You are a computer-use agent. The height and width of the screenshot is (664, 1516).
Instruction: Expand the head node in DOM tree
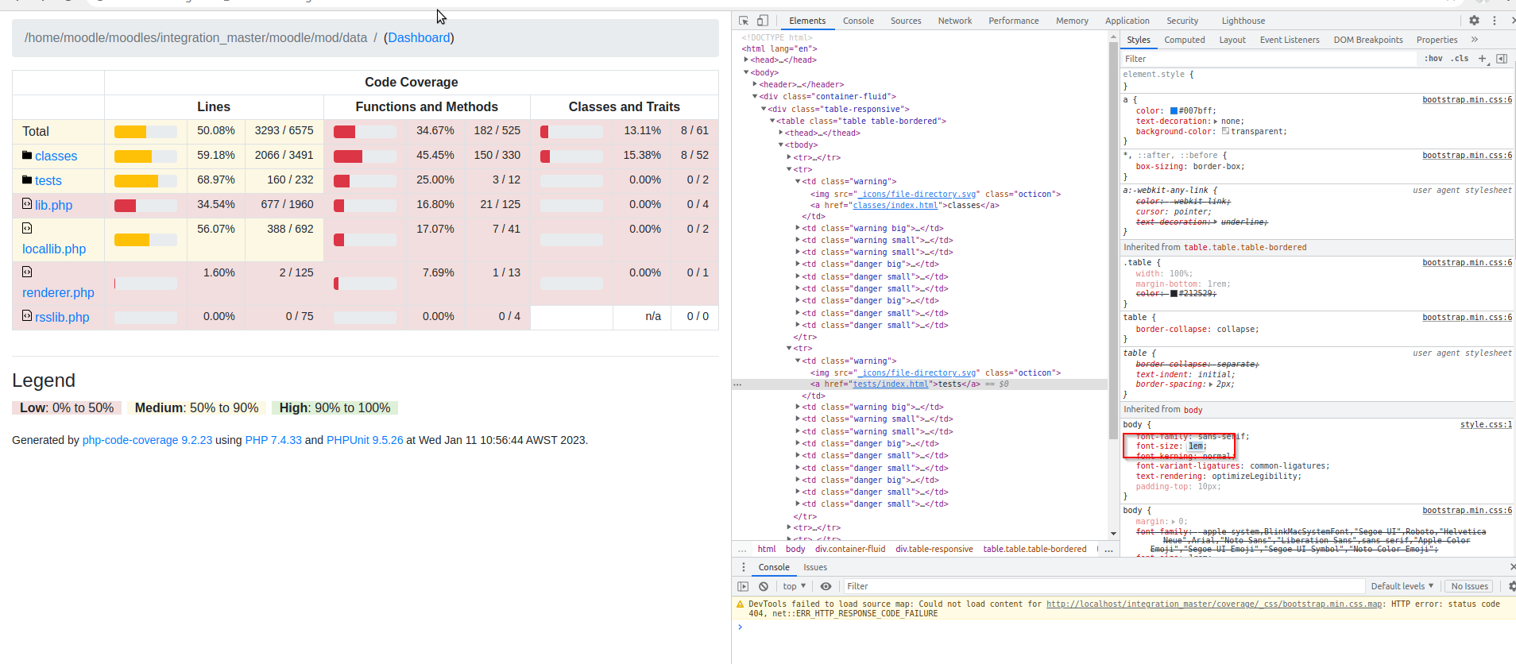tap(746, 60)
